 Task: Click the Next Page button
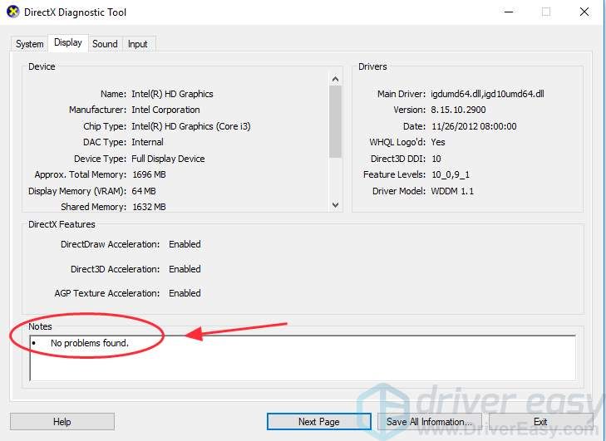click(x=318, y=422)
